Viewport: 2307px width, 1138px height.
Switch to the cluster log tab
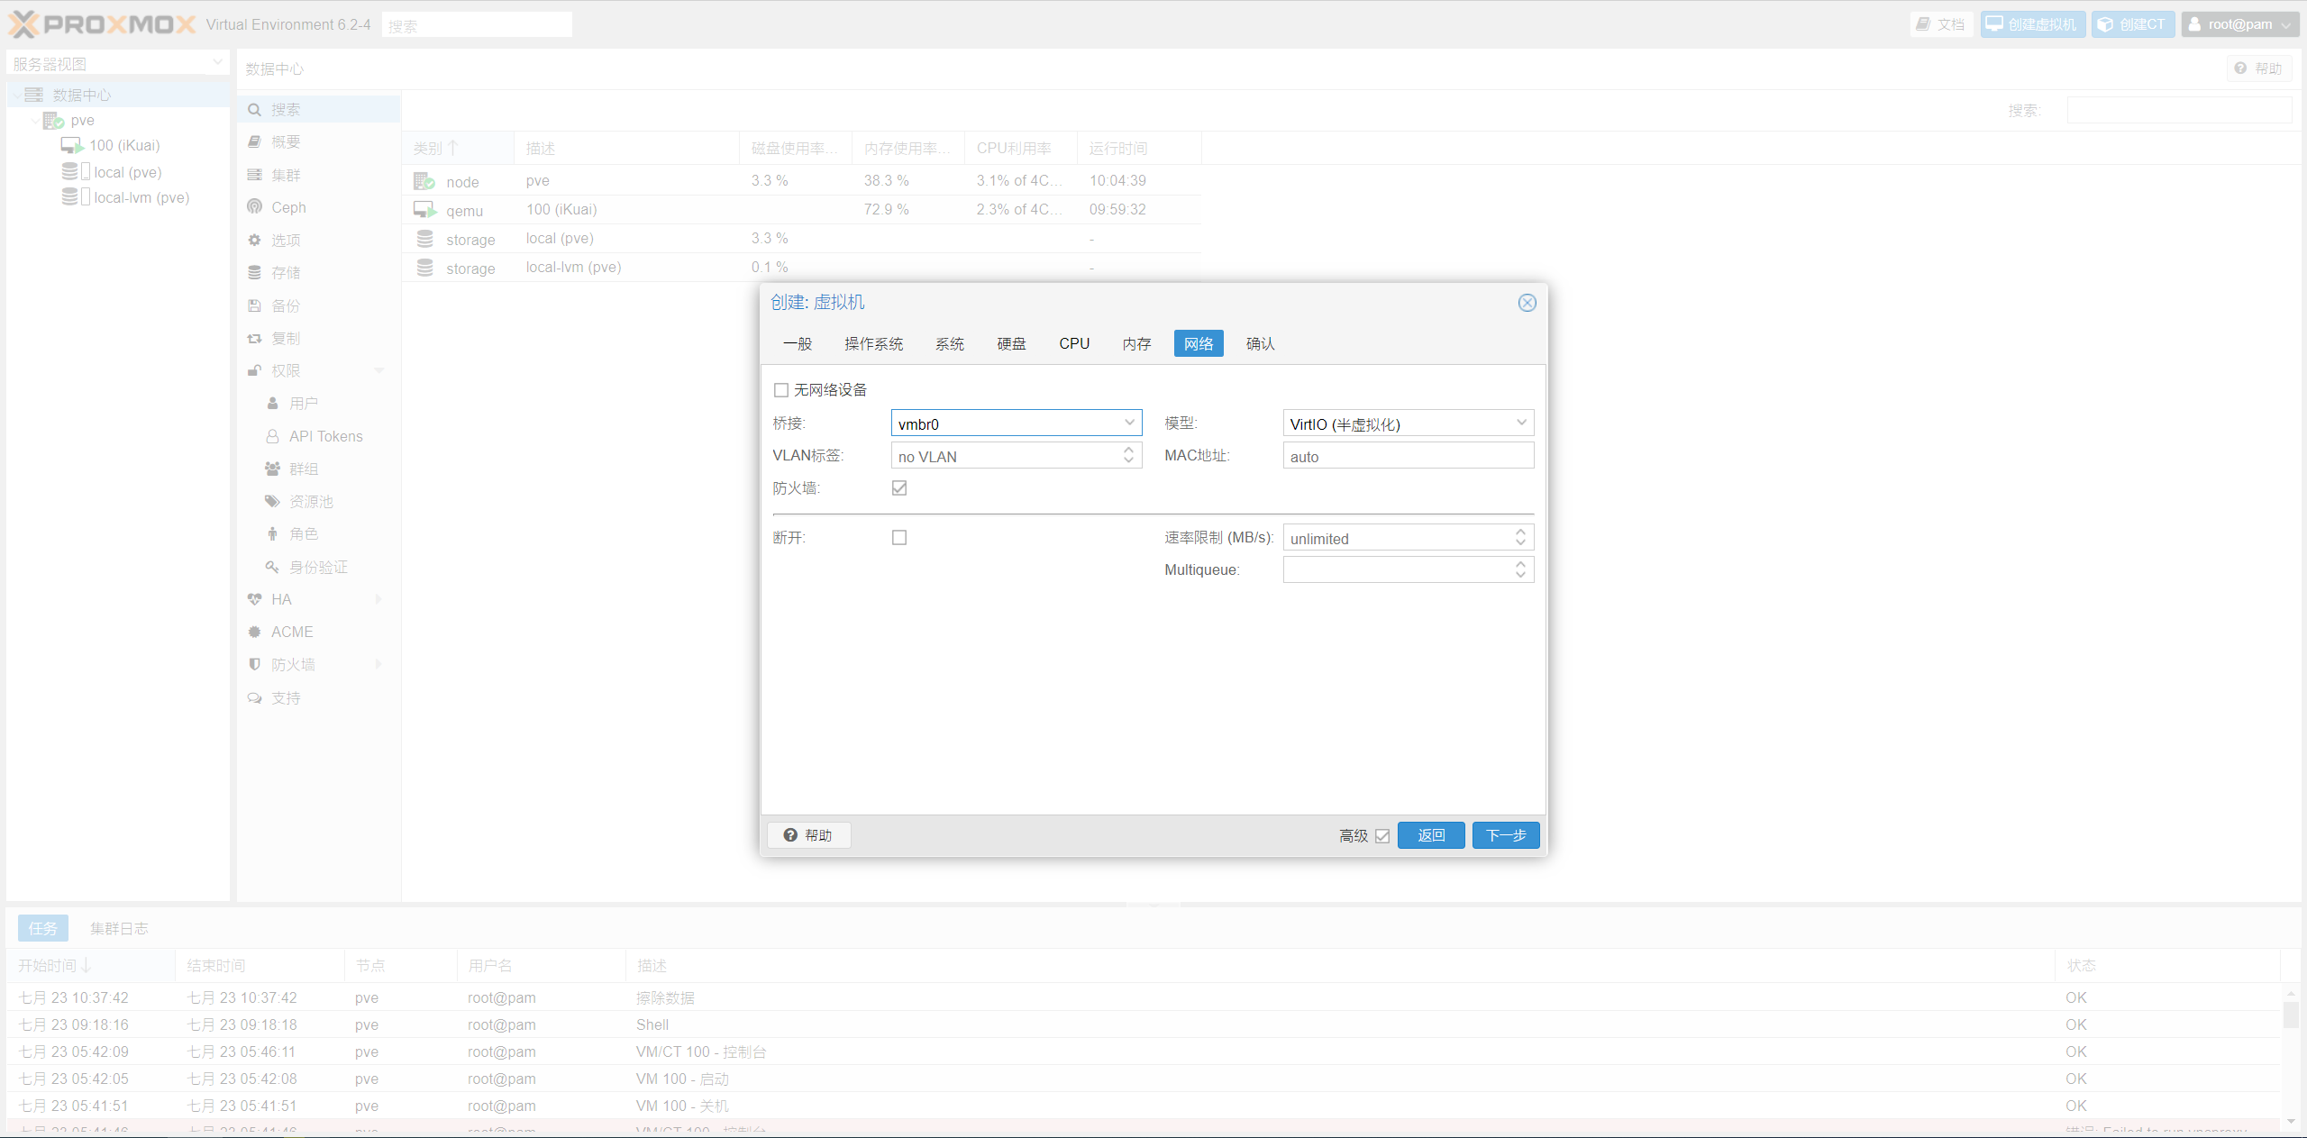click(119, 929)
